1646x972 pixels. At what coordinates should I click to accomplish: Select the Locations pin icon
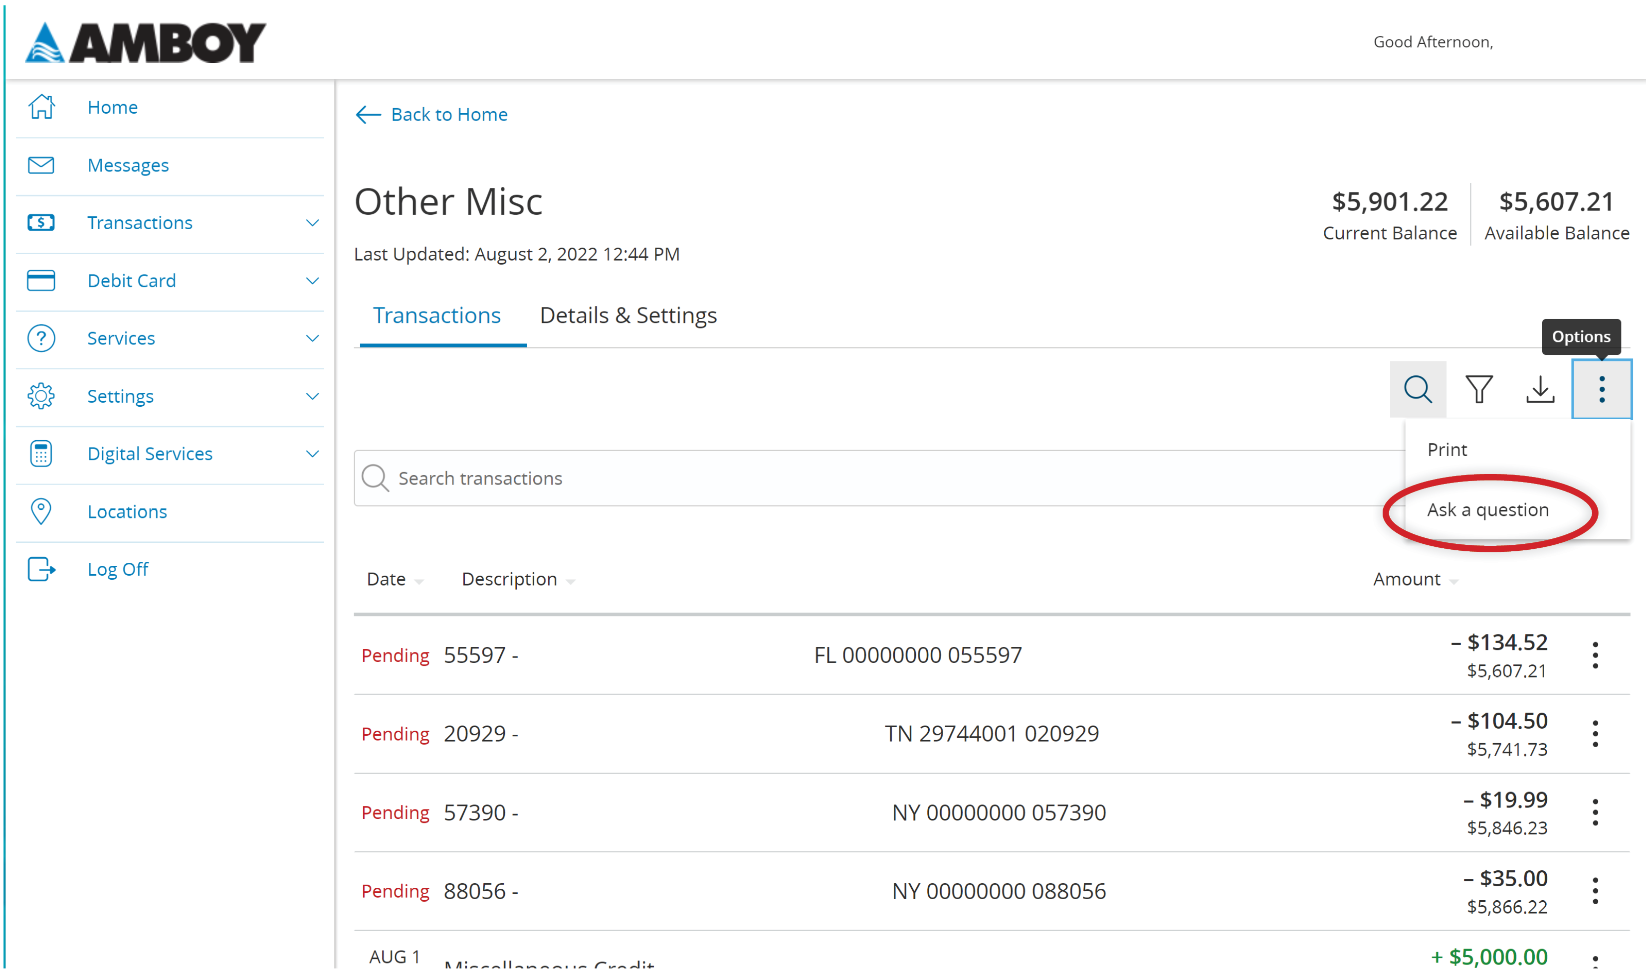[x=40, y=511]
